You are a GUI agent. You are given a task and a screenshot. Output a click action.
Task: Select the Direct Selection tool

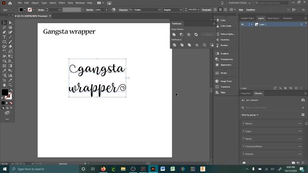click(10, 23)
